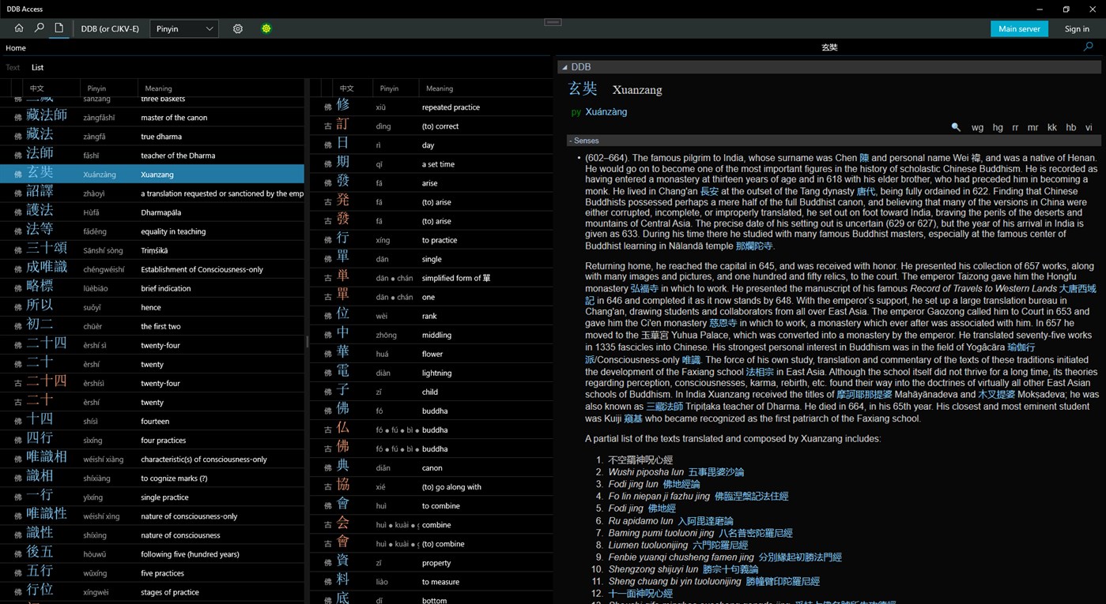Click the Home icon in the toolbar
The image size is (1106, 604).
coord(18,28)
